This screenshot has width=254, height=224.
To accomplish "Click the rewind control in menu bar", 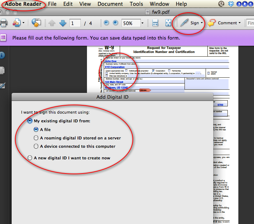I will [239, 4].
